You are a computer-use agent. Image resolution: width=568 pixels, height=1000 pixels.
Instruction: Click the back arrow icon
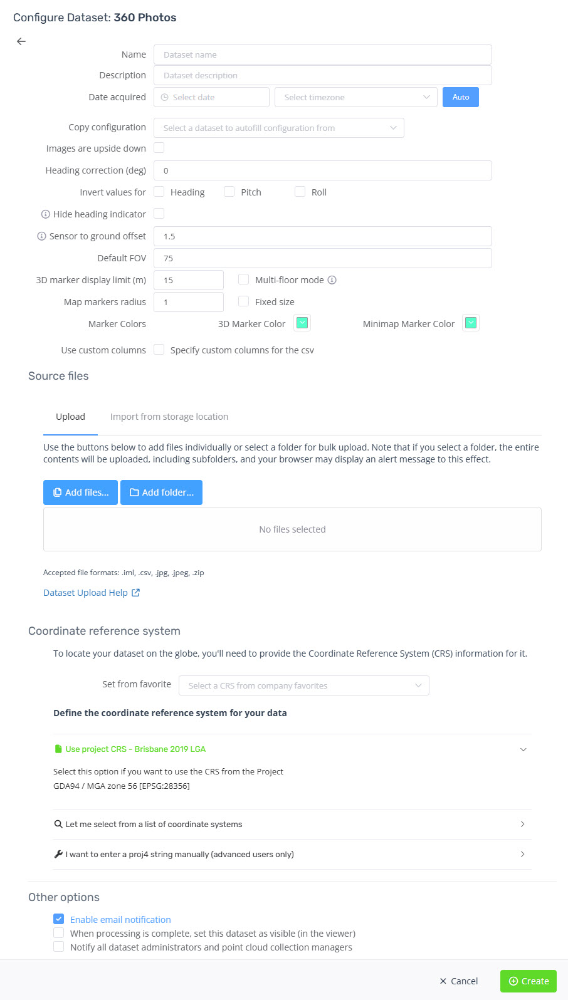[21, 41]
